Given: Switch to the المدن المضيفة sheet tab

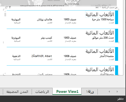Looking at the screenshot, I should coord(17,92).
